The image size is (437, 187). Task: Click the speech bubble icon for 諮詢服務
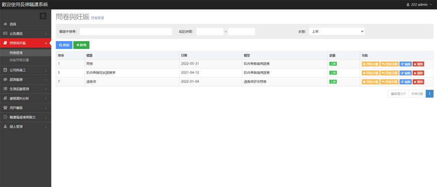tap(5, 79)
